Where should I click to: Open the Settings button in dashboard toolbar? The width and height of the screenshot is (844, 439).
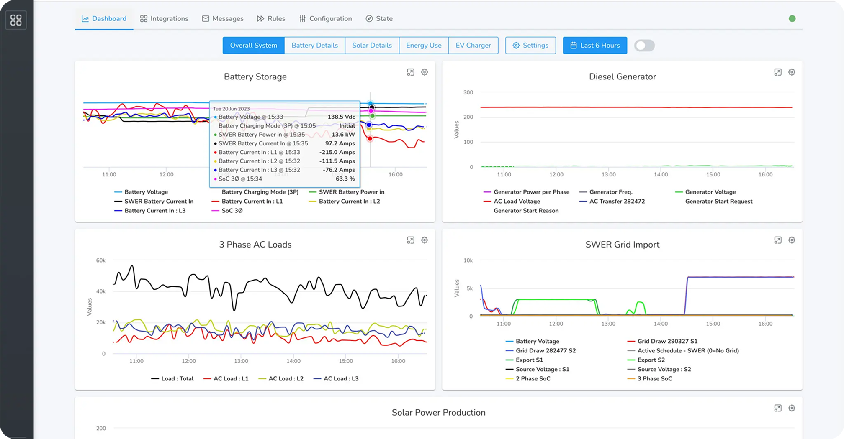click(530, 46)
